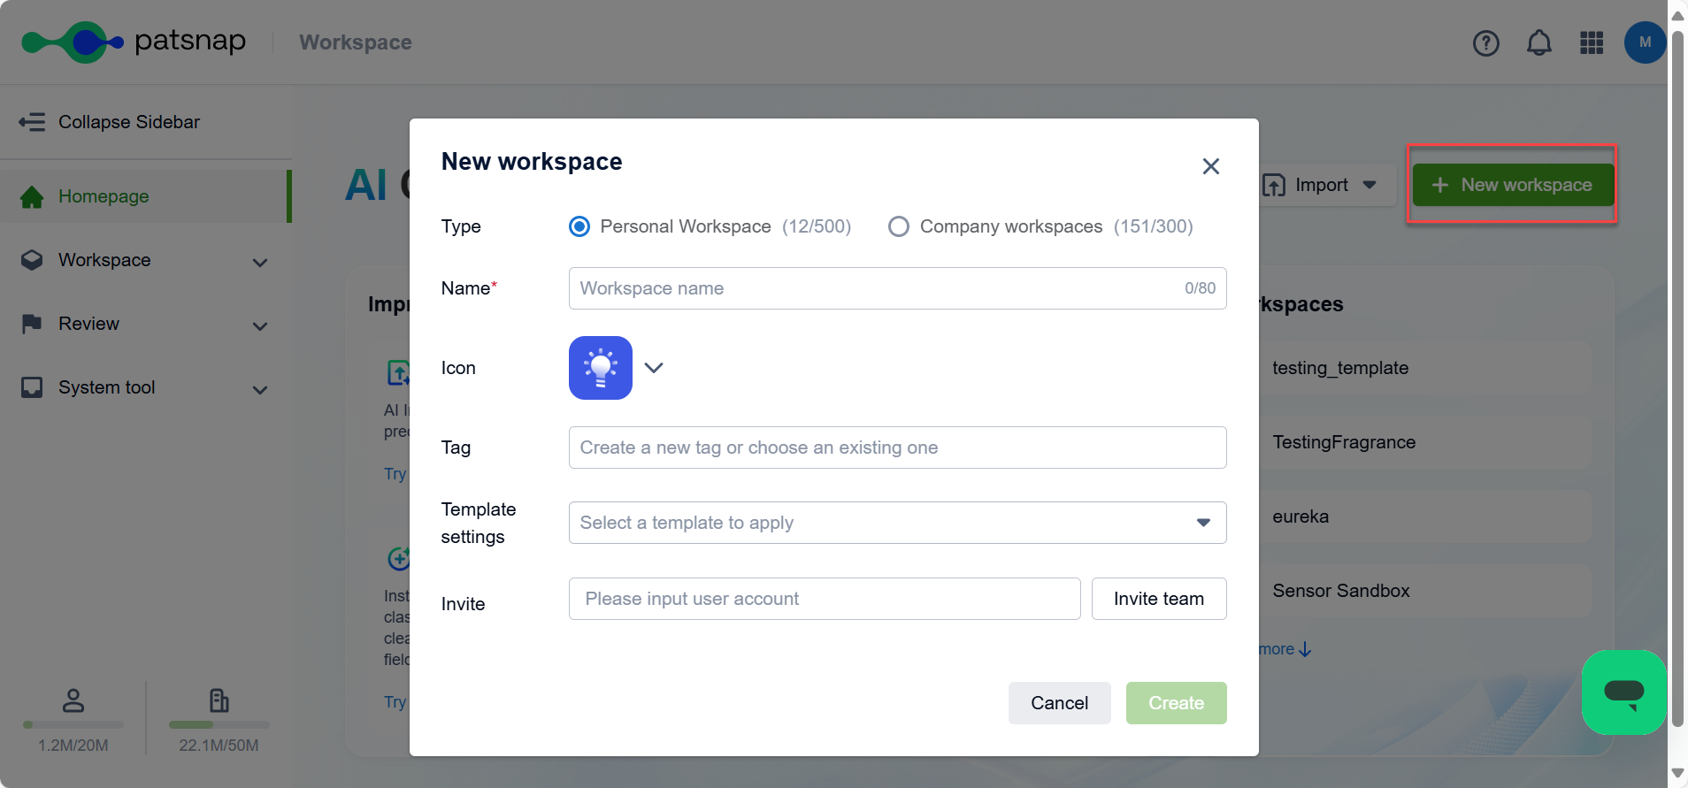This screenshot has width=1688, height=788.
Task: Focus the Workspace name input field
Action: 876,288
